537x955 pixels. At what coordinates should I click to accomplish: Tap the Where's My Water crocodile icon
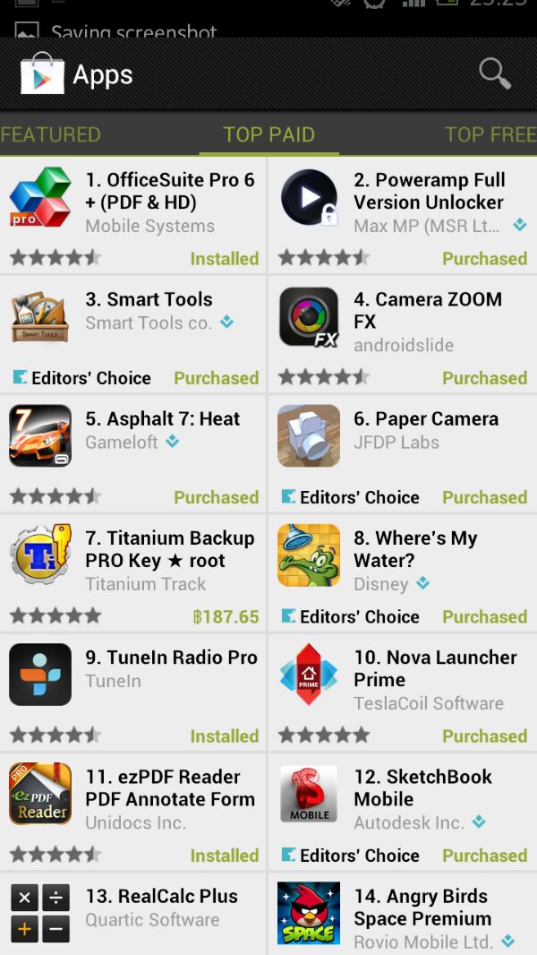click(309, 555)
